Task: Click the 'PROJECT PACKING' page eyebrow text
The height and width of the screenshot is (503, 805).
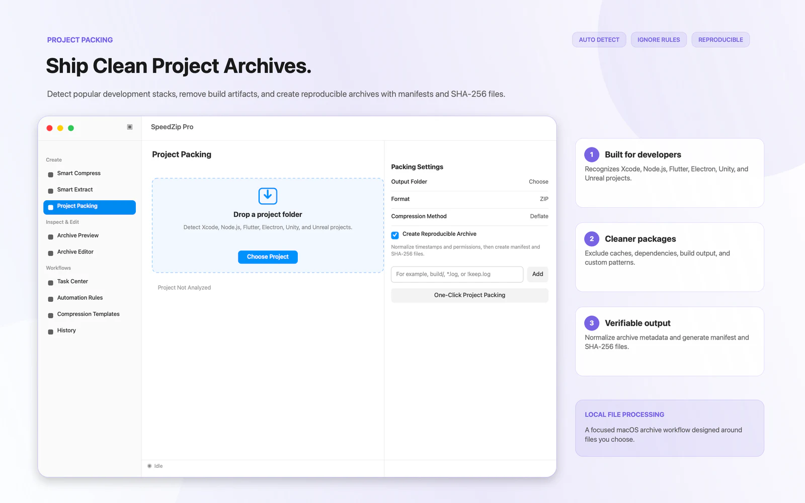Action: coord(80,40)
